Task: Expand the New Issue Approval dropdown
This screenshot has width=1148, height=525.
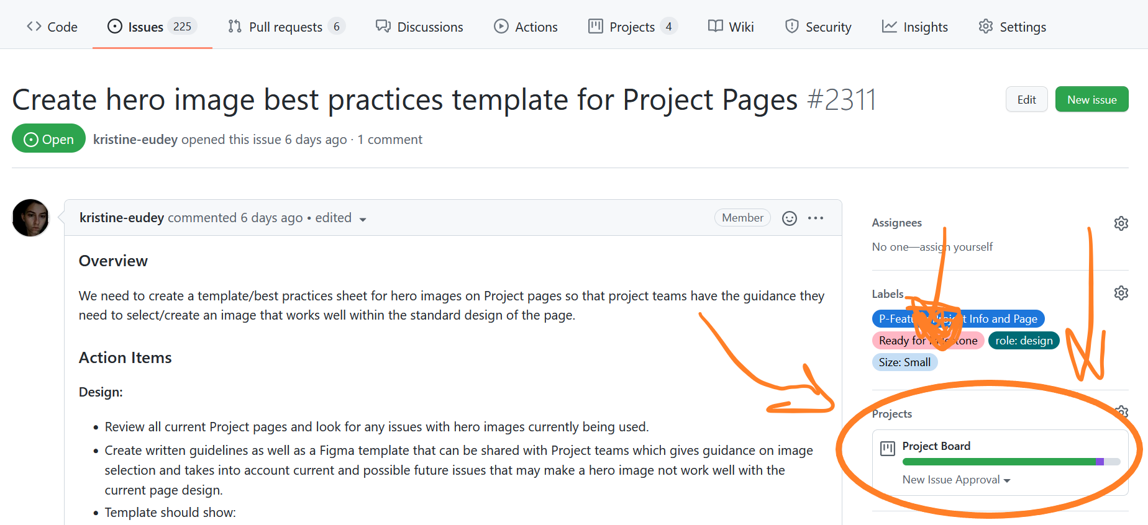Action: pos(956,480)
